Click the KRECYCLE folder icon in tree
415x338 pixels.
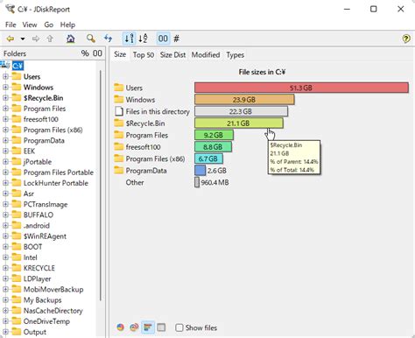(17, 268)
